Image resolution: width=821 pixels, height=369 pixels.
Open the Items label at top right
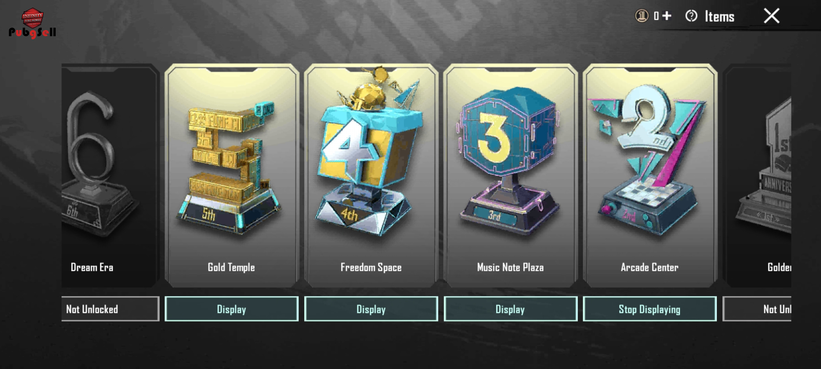point(719,16)
